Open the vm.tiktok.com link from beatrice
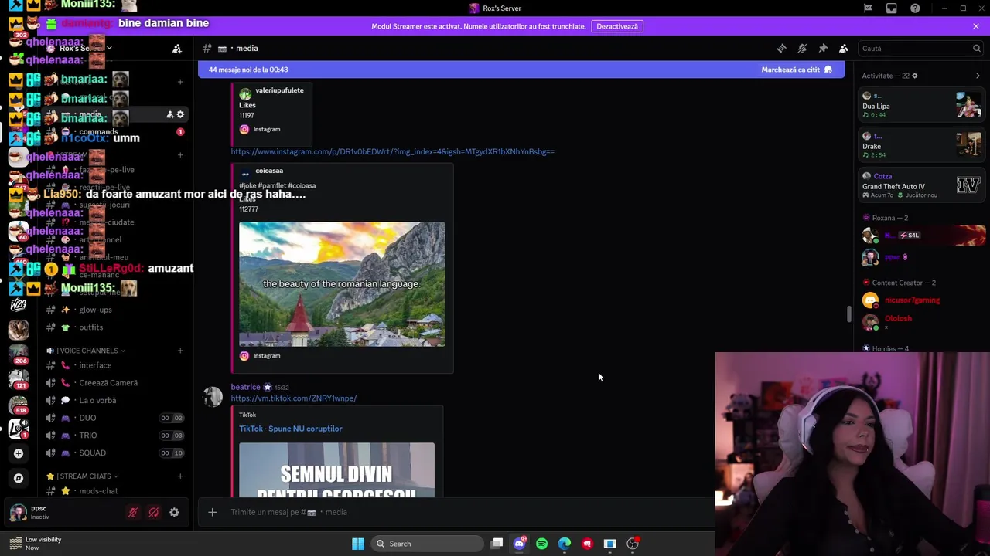 293,398
